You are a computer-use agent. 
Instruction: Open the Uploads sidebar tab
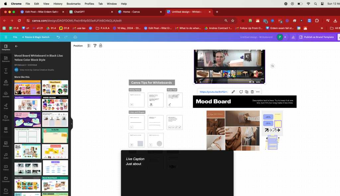[6, 95]
